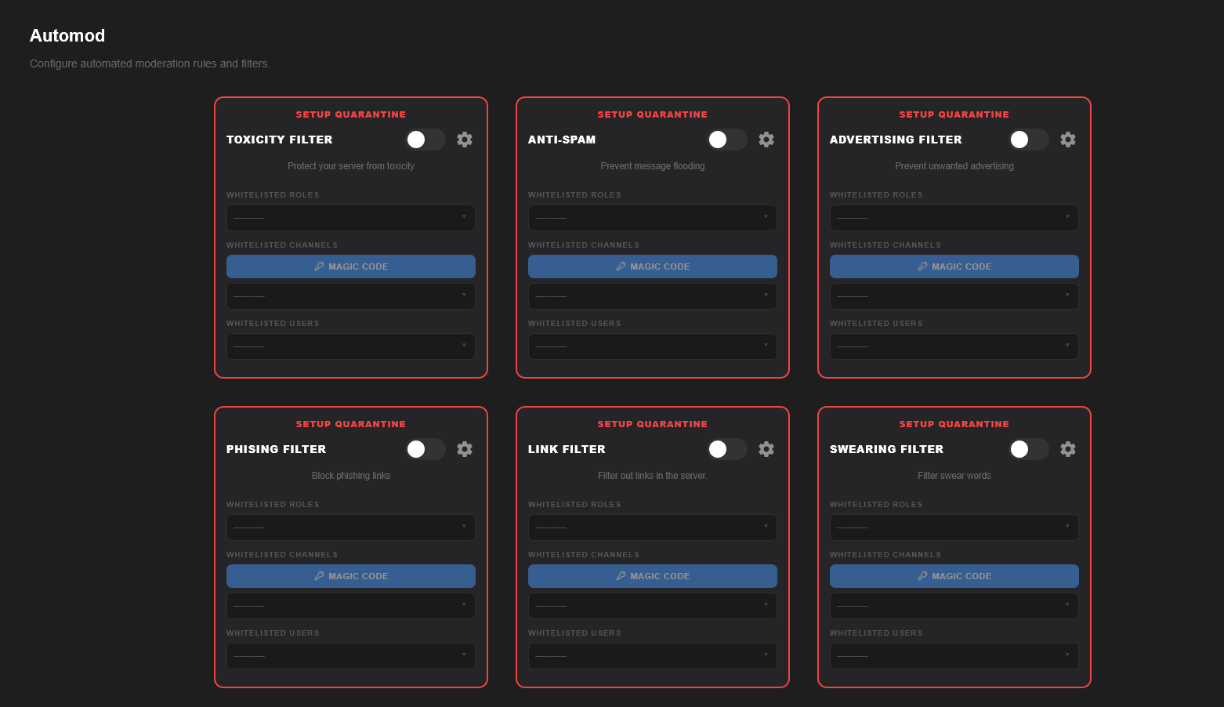The image size is (1224, 707).
Task: Turn on the Phising Filter switch
Action: (426, 449)
